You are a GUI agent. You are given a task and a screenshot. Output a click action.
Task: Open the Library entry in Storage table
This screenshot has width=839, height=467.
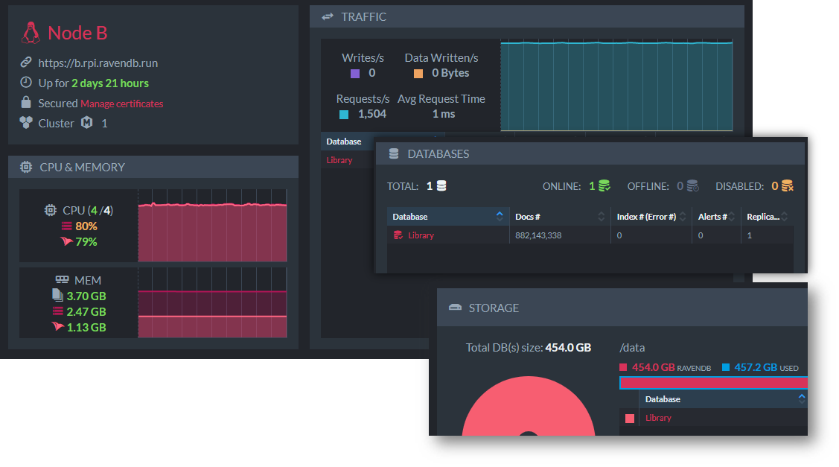click(658, 418)
